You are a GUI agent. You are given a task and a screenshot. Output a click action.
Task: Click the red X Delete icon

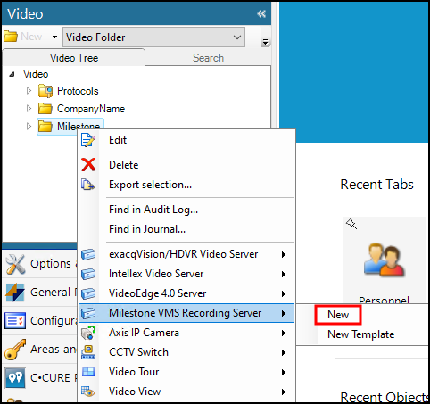pos(88,164)
